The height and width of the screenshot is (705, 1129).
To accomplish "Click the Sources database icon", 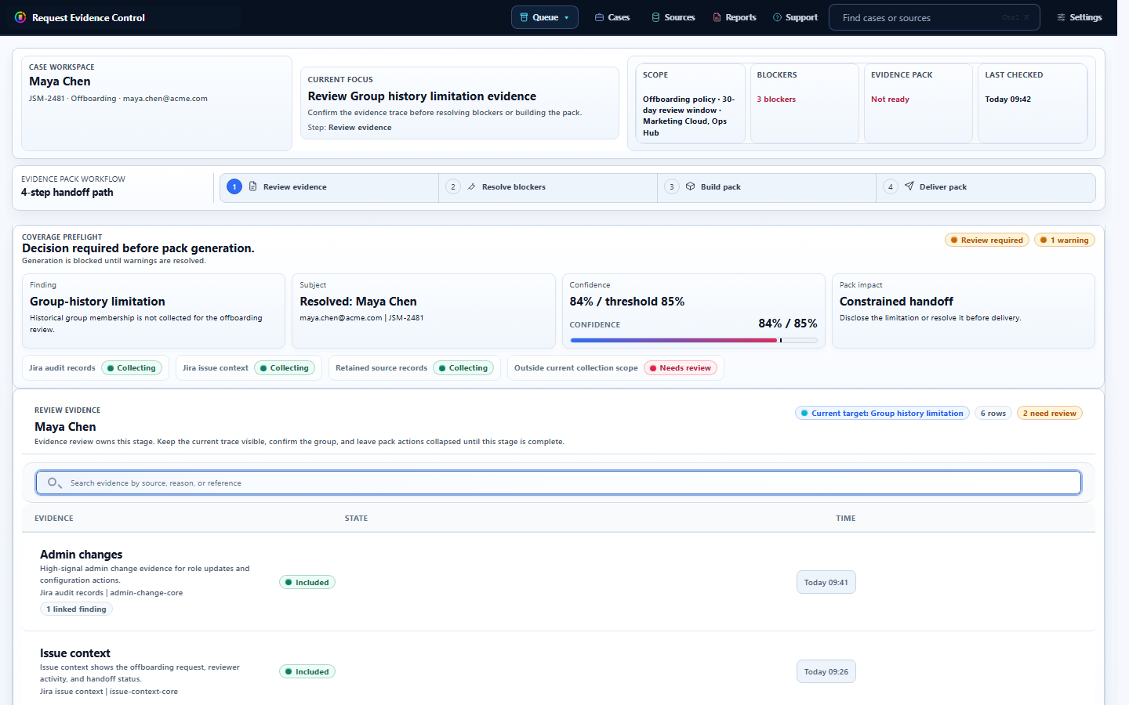I will (655, 17).
